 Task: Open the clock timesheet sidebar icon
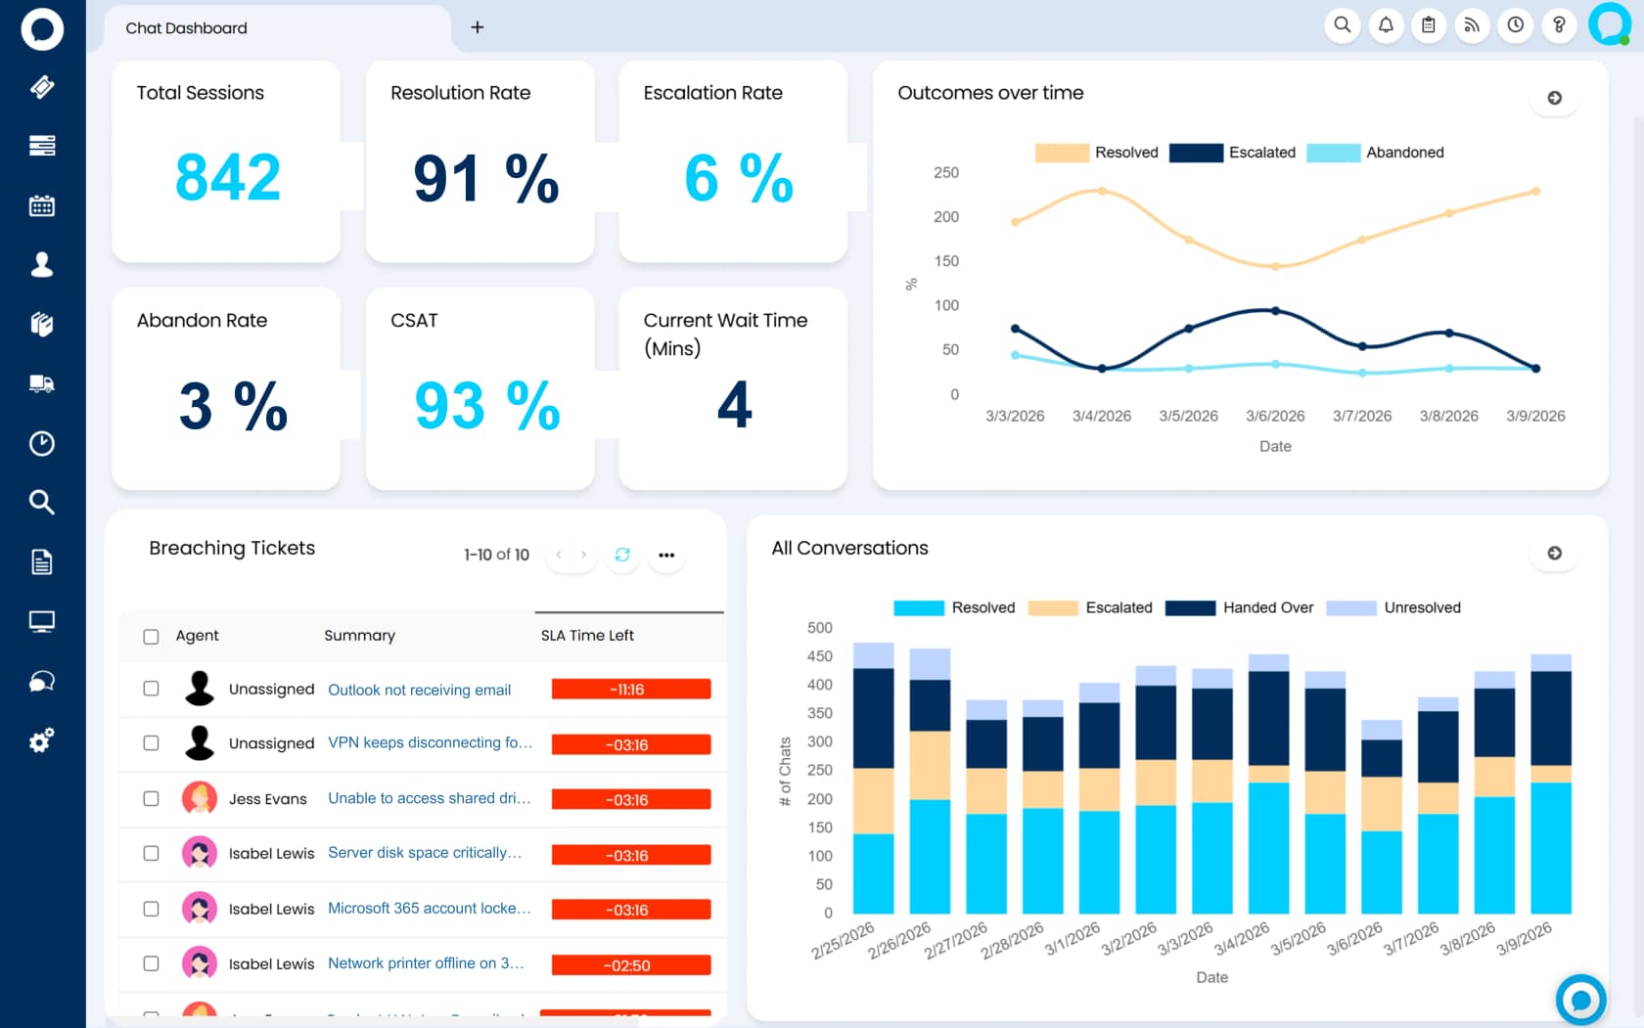42,443
